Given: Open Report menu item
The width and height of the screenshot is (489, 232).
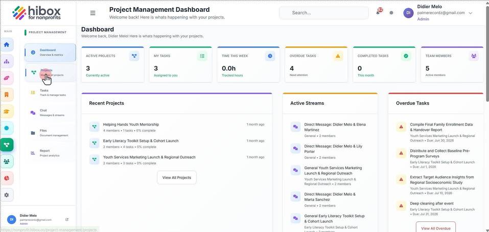Looking at the screenshot, I should coord(50,153).
